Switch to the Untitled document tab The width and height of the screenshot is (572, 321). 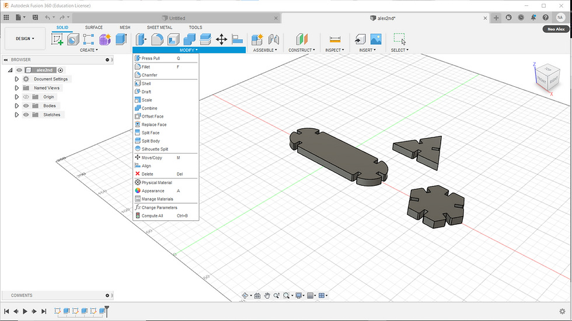(176, 18)
